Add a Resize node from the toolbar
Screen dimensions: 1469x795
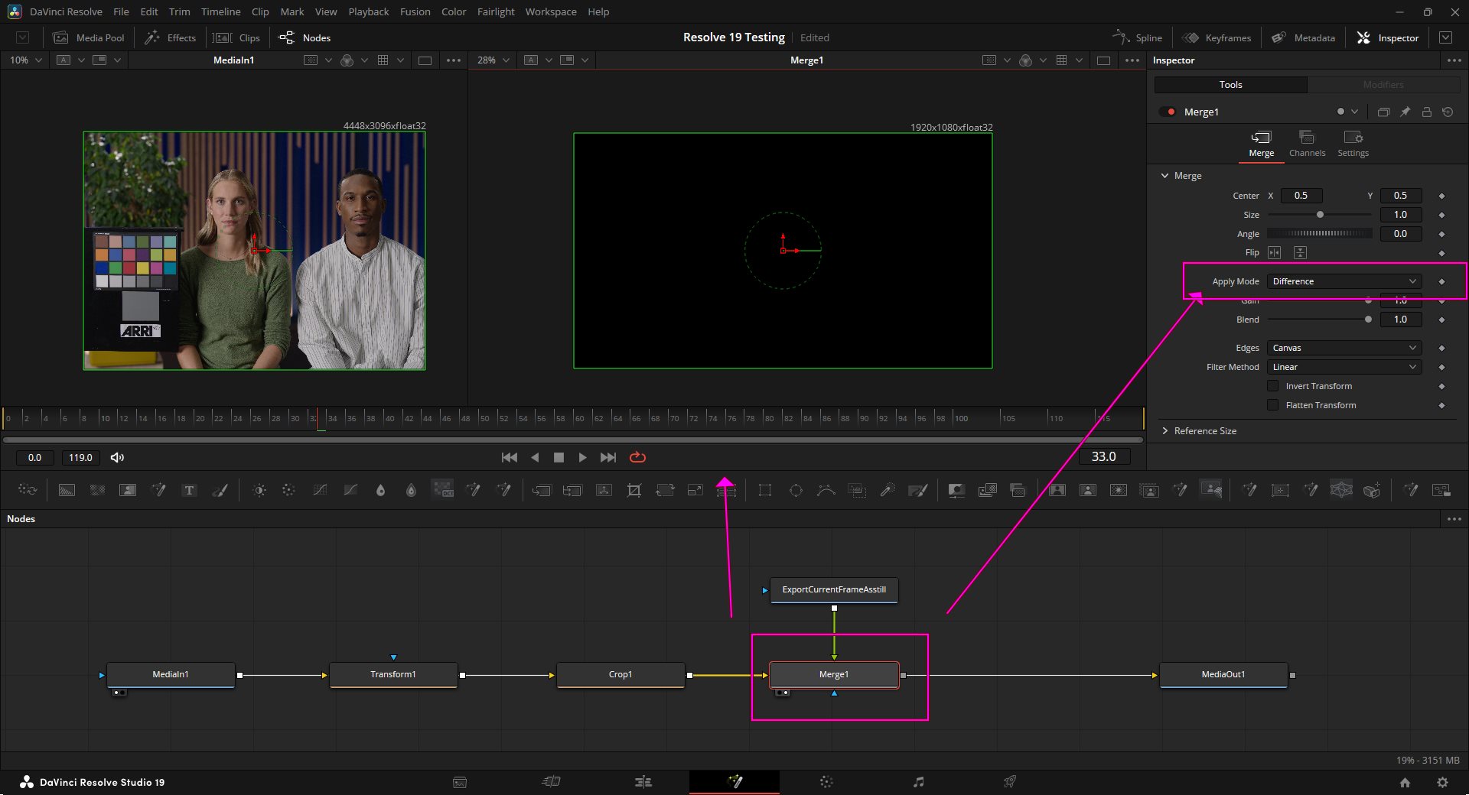point(695,491)
